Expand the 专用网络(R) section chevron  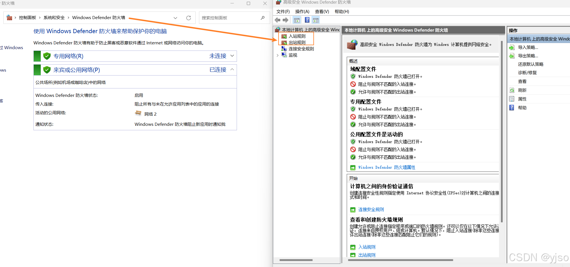pos(232,56)
